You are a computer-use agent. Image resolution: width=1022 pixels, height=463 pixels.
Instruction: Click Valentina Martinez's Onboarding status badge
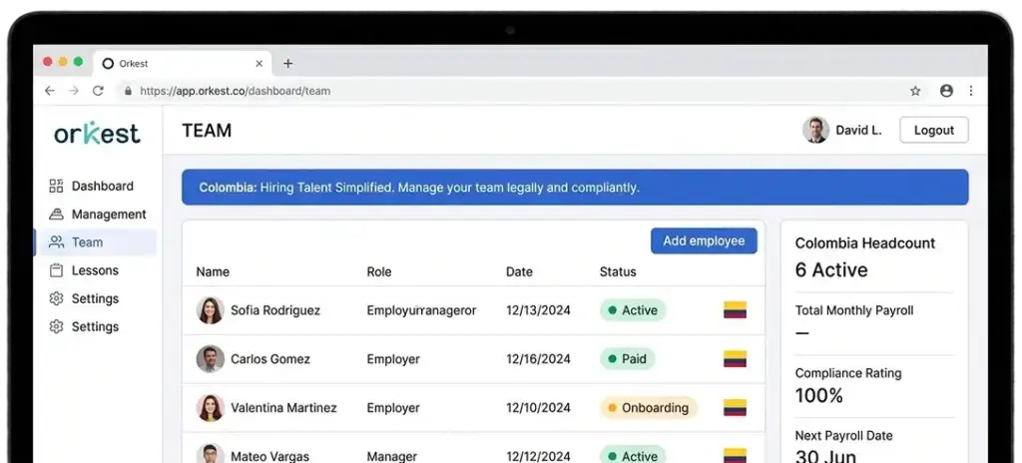pos(649,407)
